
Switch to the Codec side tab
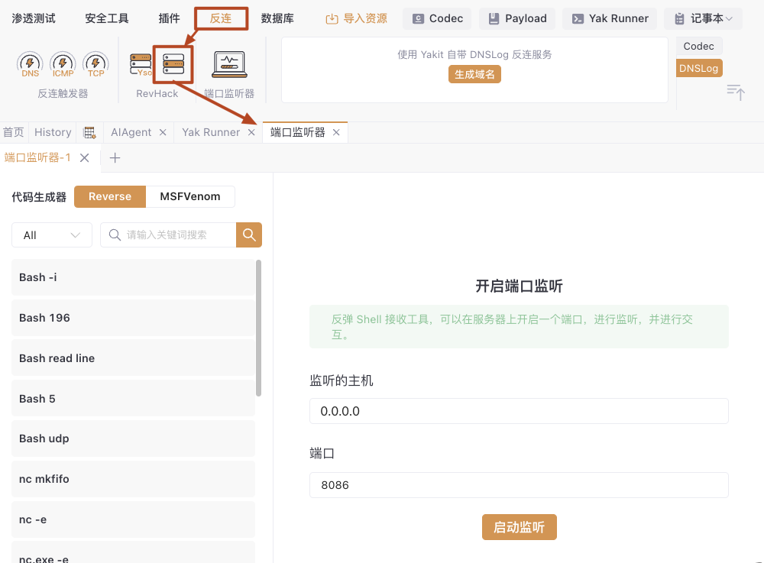tap(699, 47)
